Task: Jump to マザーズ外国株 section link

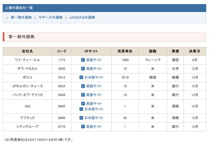Action: [x=50, y=17]
